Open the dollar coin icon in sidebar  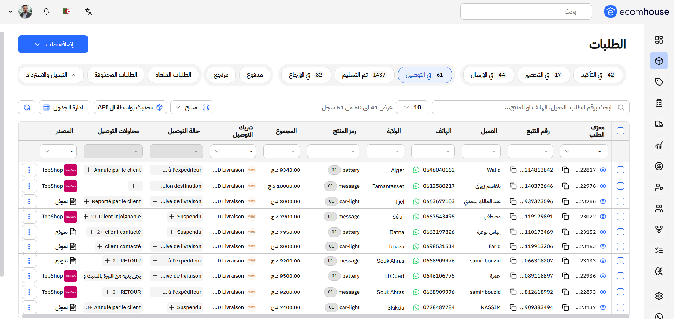click(659, 166)
